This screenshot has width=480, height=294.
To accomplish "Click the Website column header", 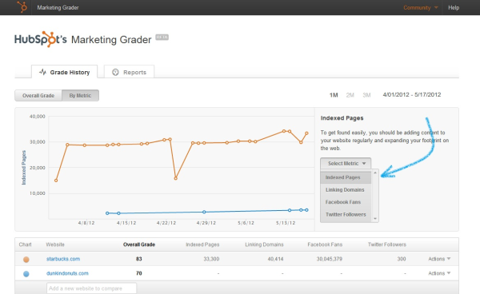I will click(55, 244).
